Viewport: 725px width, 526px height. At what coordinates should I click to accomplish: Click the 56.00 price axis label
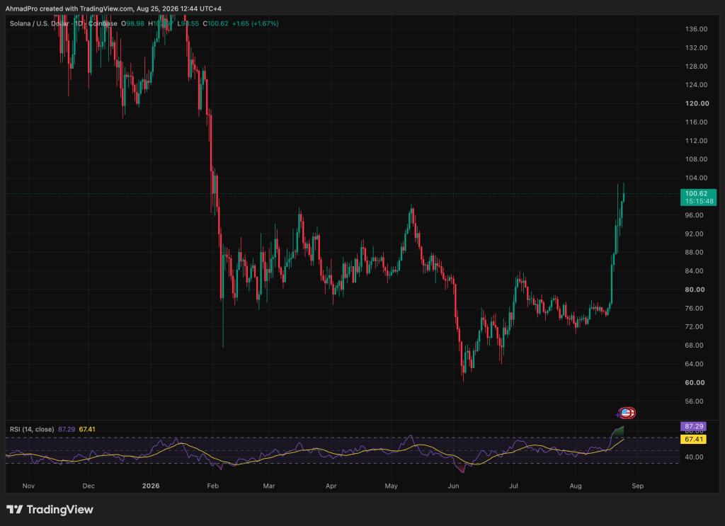(x=694, y=401)
